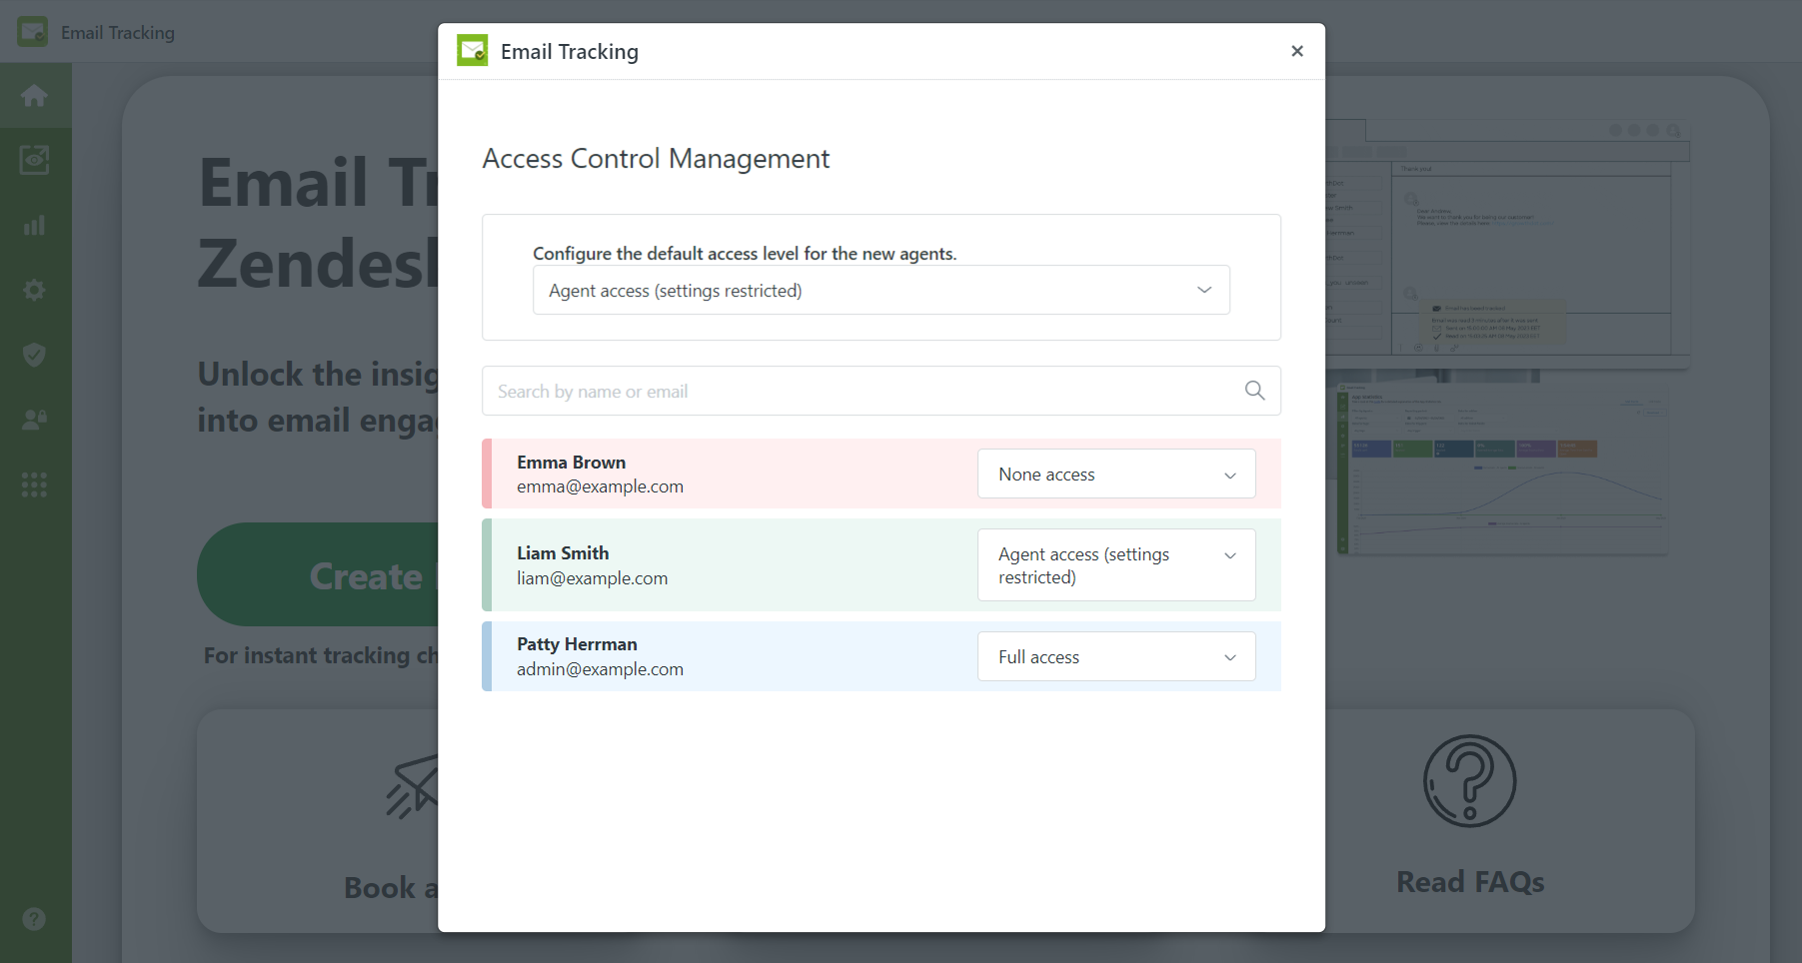
Task: Click Email Tracking in the top bar
Action: [117, 31]
